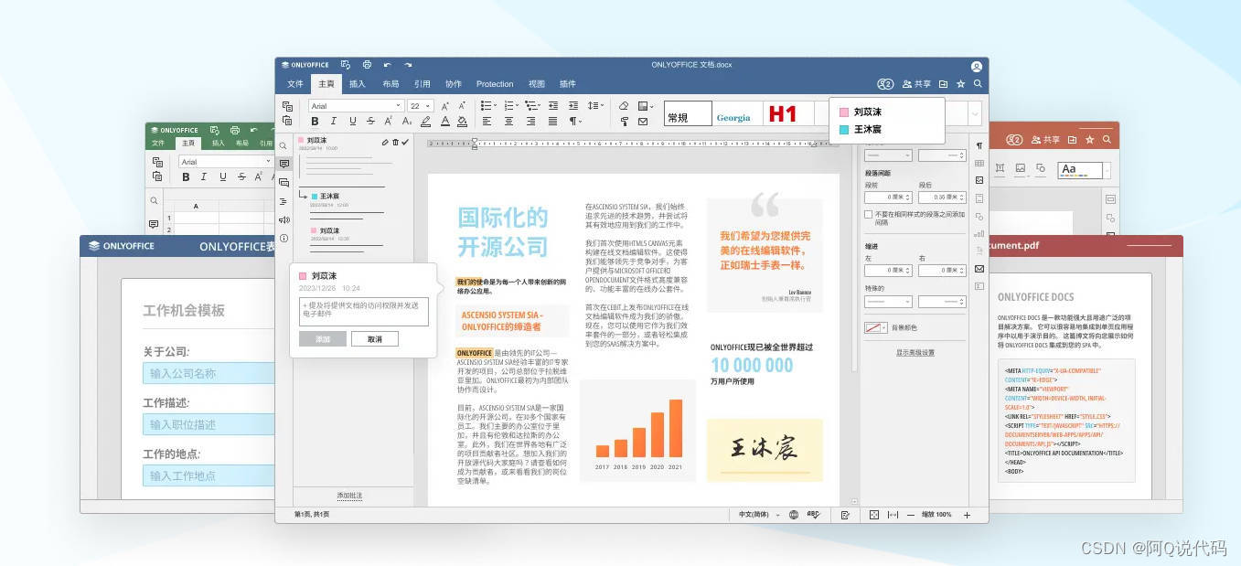The height and width of the screenshot is (566, 1241).
Task: Click the 添加 button in comment popup
Action: pyautogui.click(x=323, y=339)
